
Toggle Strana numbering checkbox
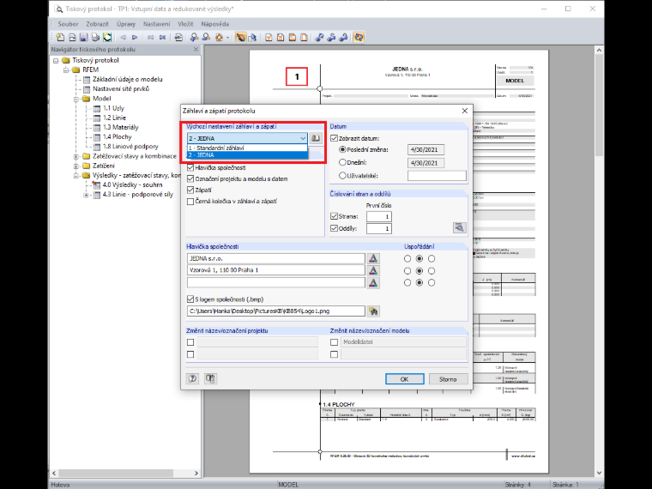[334, 216]
